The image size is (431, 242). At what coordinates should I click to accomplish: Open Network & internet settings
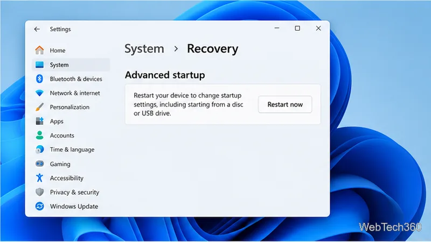click(x=75, y=93)
